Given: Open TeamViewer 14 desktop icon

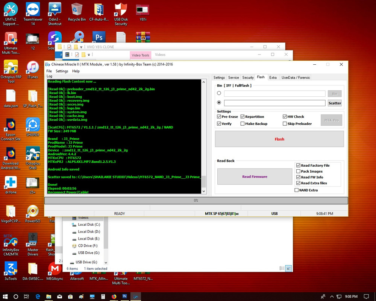Looking at the screenshot, I should [x=33, y=9].
